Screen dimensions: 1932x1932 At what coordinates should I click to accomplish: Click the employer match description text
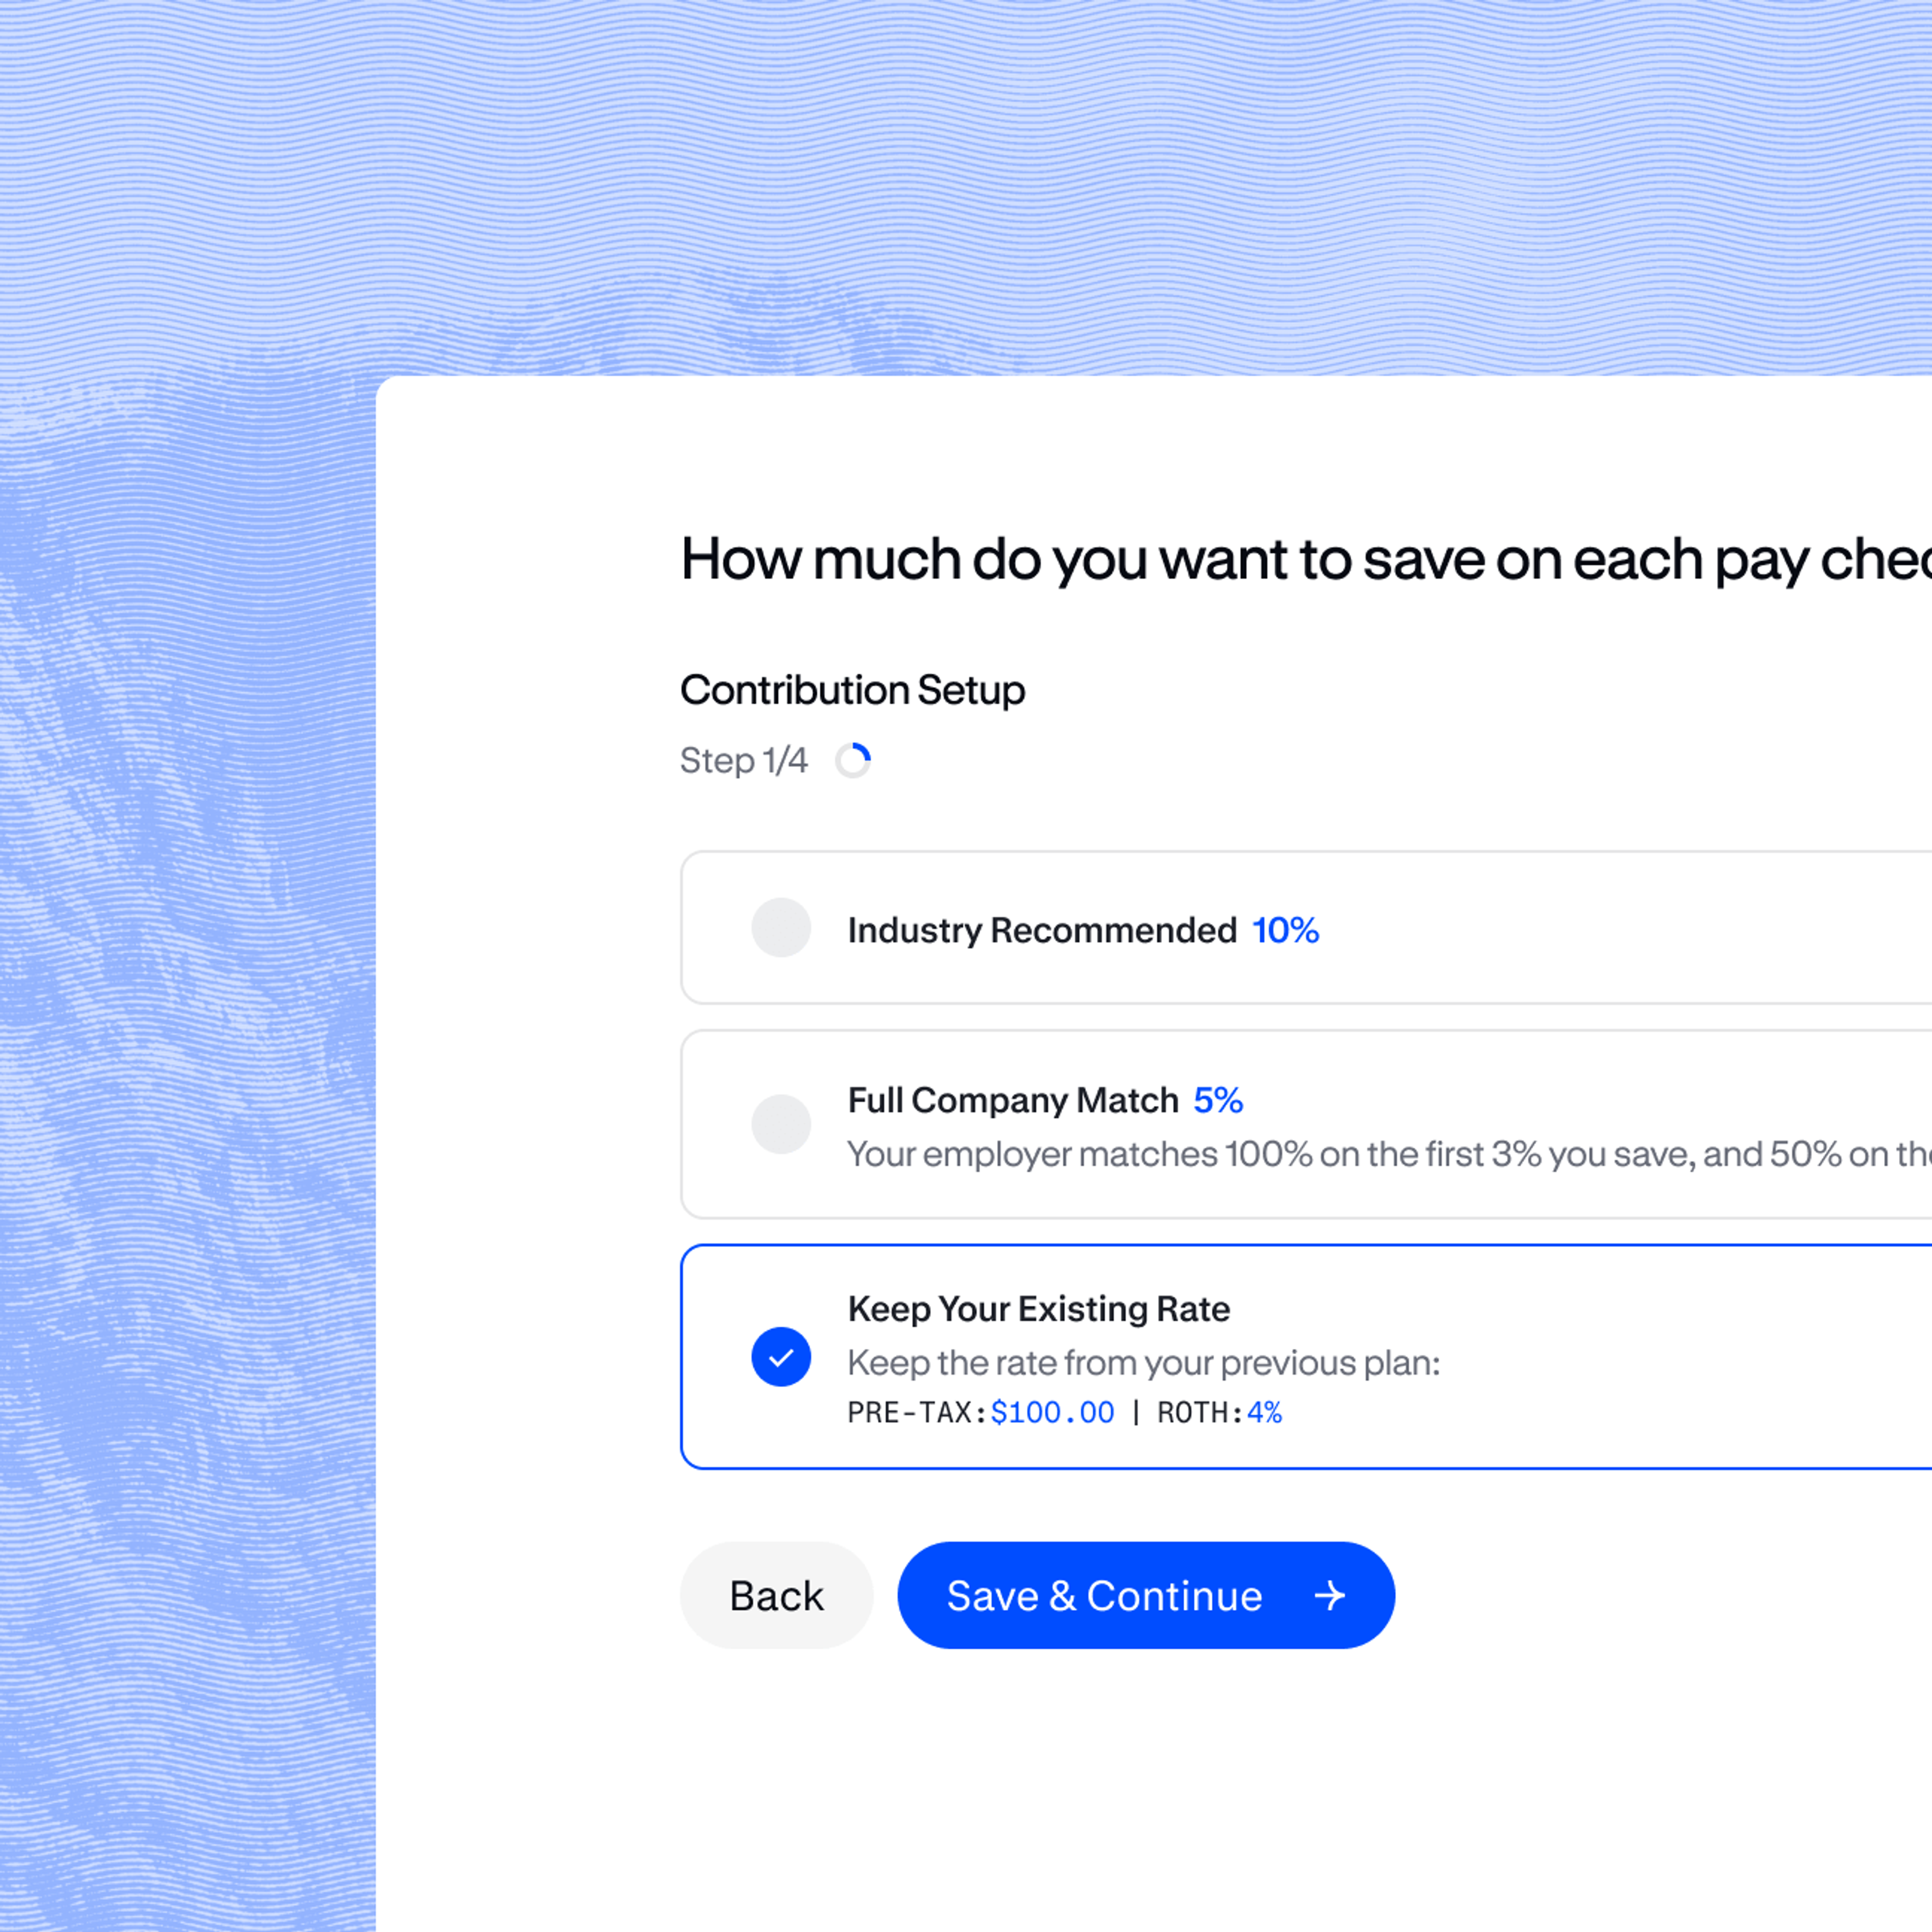(1380, 1154)
